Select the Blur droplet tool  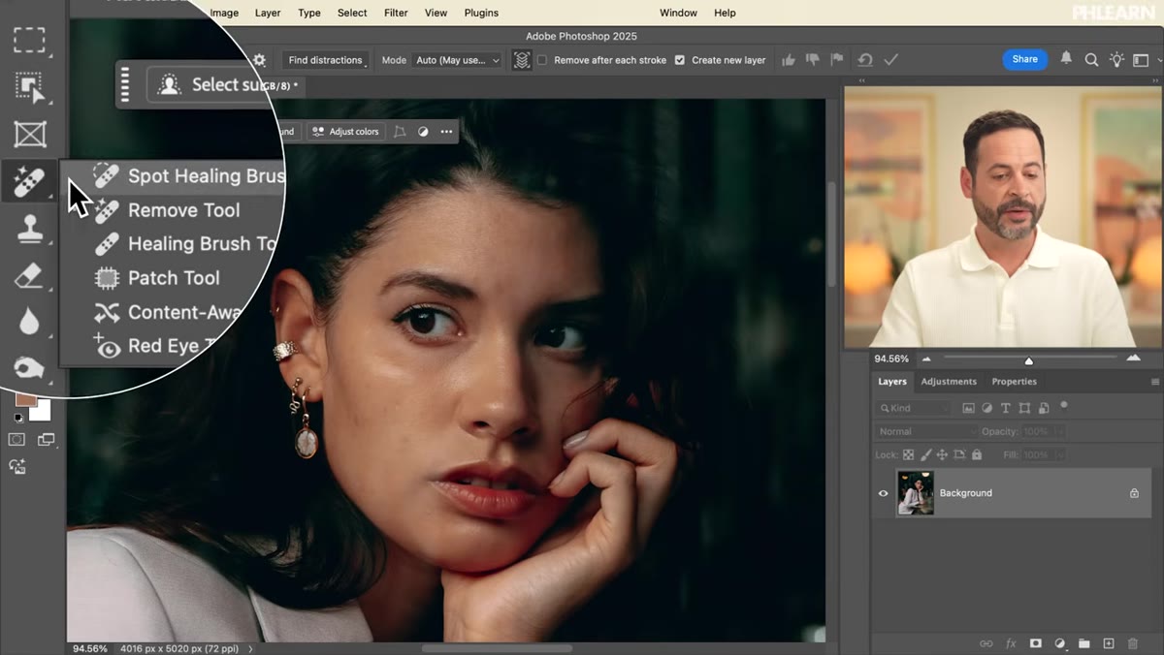click(x=29, y=322)
